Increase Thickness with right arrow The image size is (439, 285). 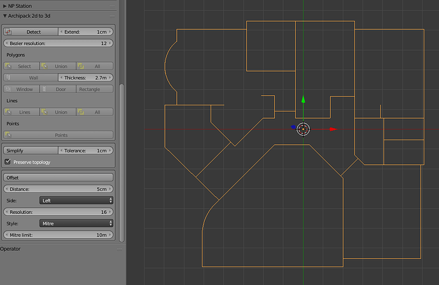click(110, 77)
